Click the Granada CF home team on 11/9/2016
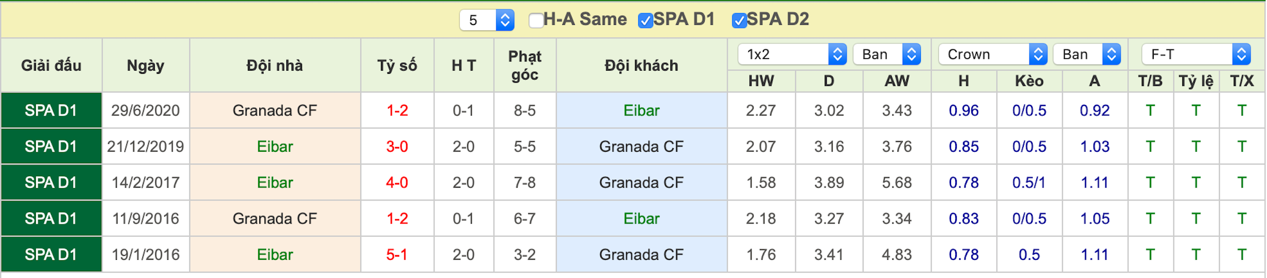Viewport: 1267px width, 278px height. 275,218
